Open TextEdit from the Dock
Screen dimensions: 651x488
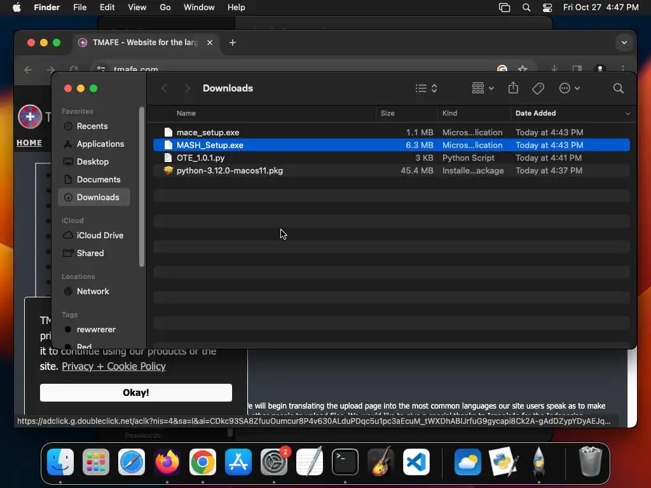tap(310, 462)
